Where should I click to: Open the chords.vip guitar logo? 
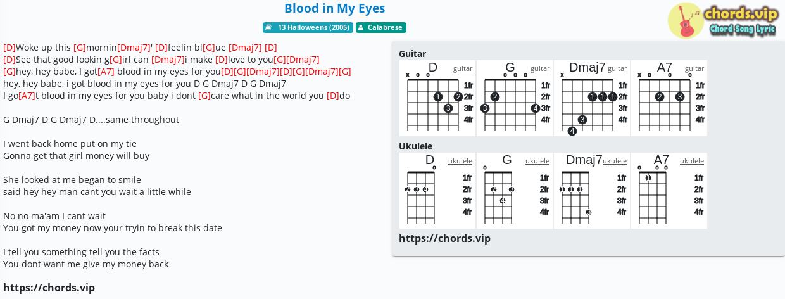point(724,20)
